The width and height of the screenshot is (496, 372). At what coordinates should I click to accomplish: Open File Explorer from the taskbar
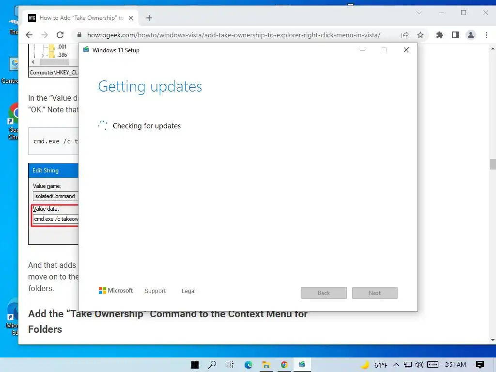coord(266,365)
